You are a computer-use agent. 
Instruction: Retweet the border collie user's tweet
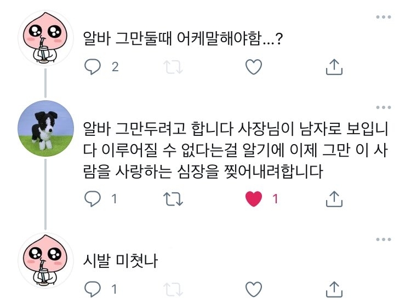click(173, 199)
